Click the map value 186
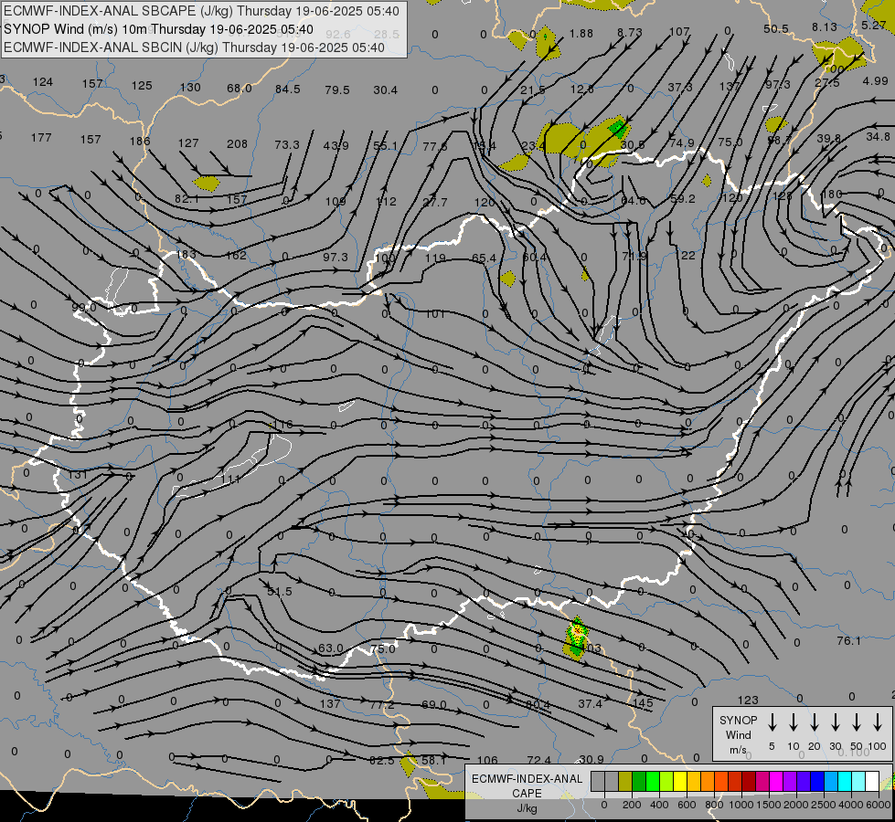 coord(140,141)
